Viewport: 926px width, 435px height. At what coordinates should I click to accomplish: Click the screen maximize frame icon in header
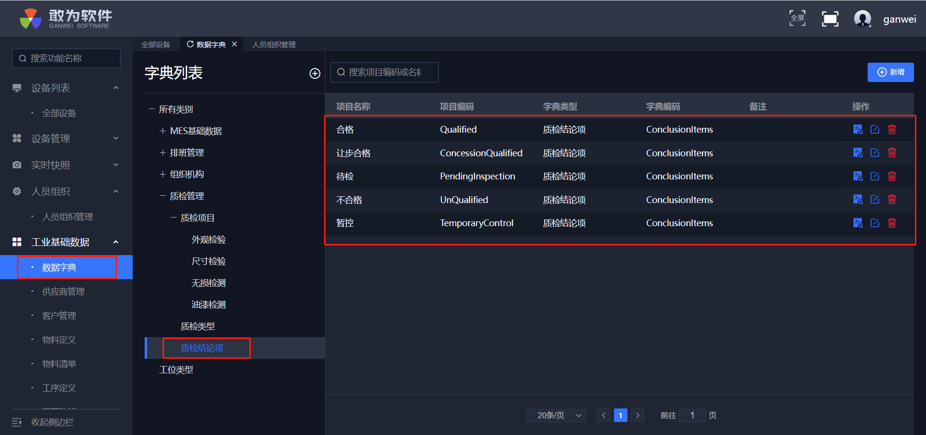pos(830,19)
